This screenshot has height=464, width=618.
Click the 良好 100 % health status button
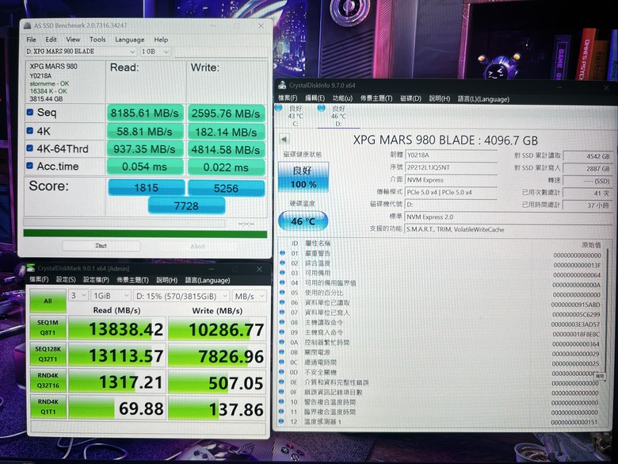click(x=303, y=177)
